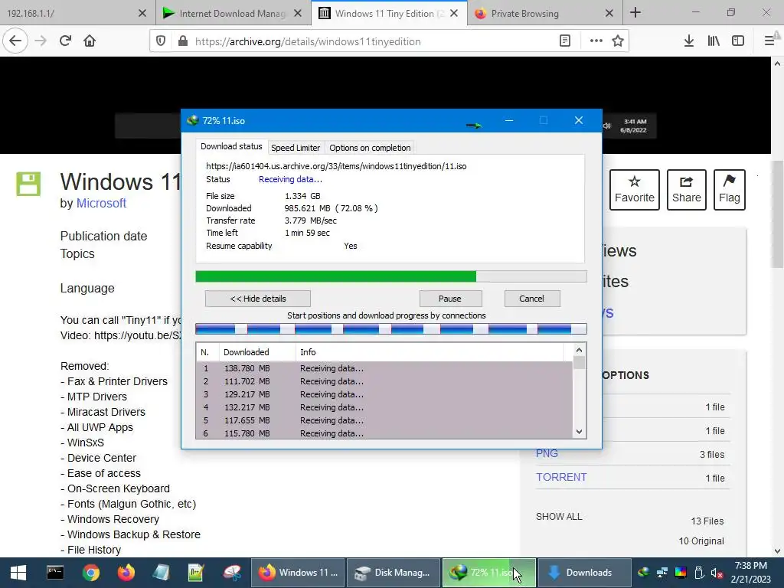Open the Microsoft author link
The image size is (784, 588).
(x=101, y=203)
